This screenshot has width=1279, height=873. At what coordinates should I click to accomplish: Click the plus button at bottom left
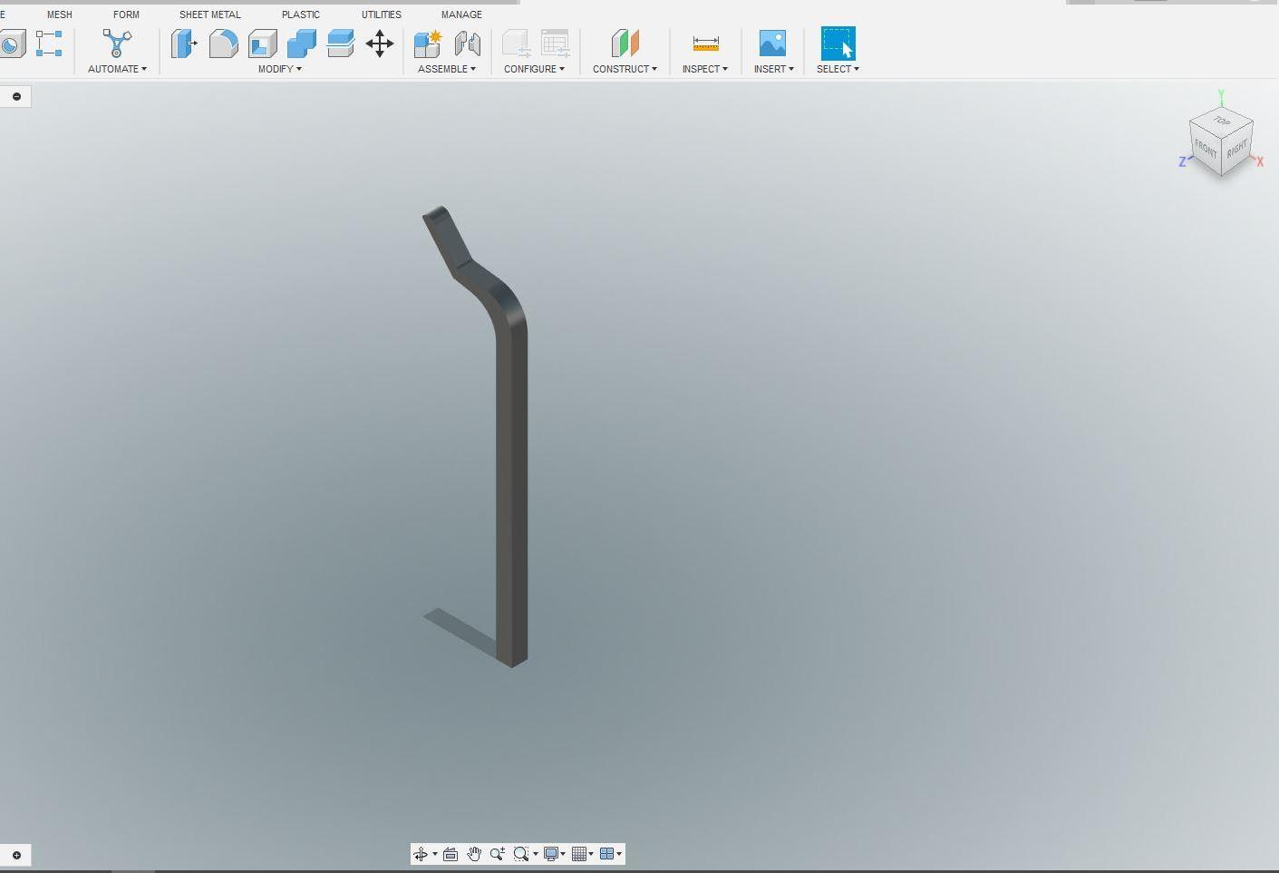[x=17, y=855]
